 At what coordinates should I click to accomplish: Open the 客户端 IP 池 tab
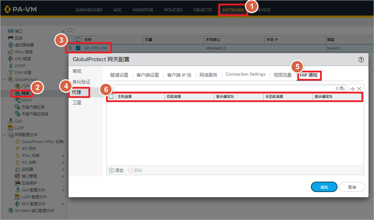click(x=179, y=75)
